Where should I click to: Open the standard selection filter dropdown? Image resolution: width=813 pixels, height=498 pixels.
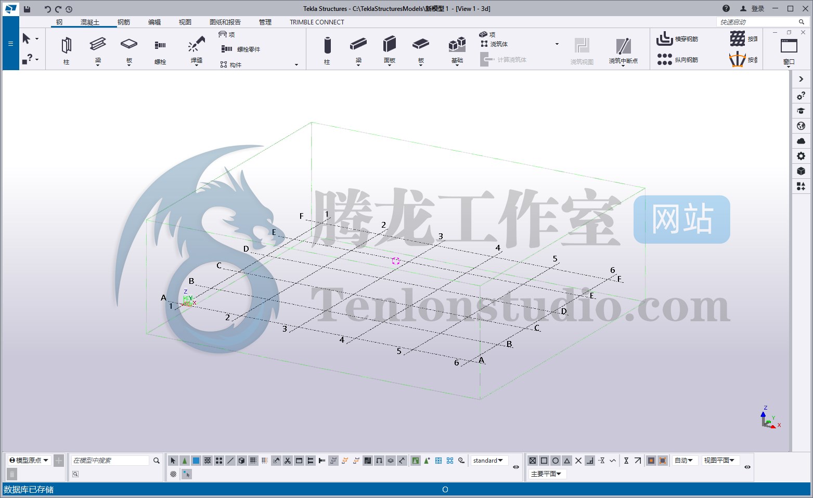coord(488,461)
